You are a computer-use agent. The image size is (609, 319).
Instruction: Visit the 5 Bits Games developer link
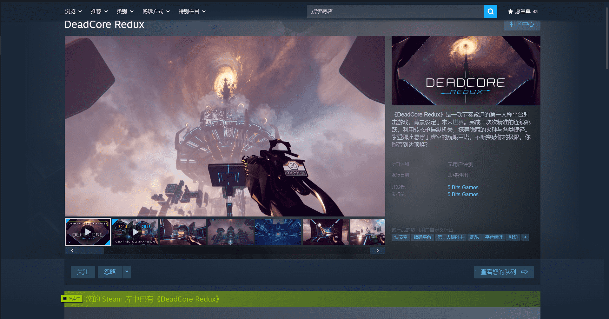[462, 187]
